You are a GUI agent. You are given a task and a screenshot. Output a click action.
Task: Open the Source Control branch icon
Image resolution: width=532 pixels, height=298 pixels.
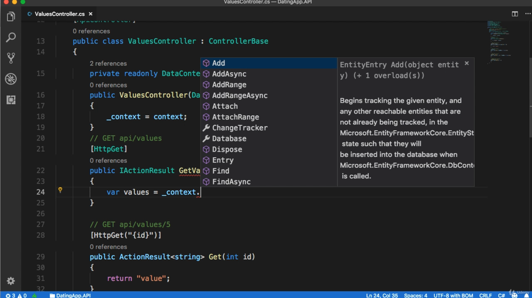(x=11, y=58)
